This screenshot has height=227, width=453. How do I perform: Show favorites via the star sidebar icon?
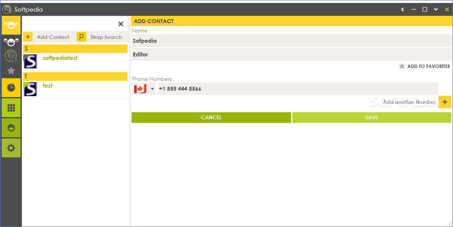pyautogui.click(x=11, y=71)
